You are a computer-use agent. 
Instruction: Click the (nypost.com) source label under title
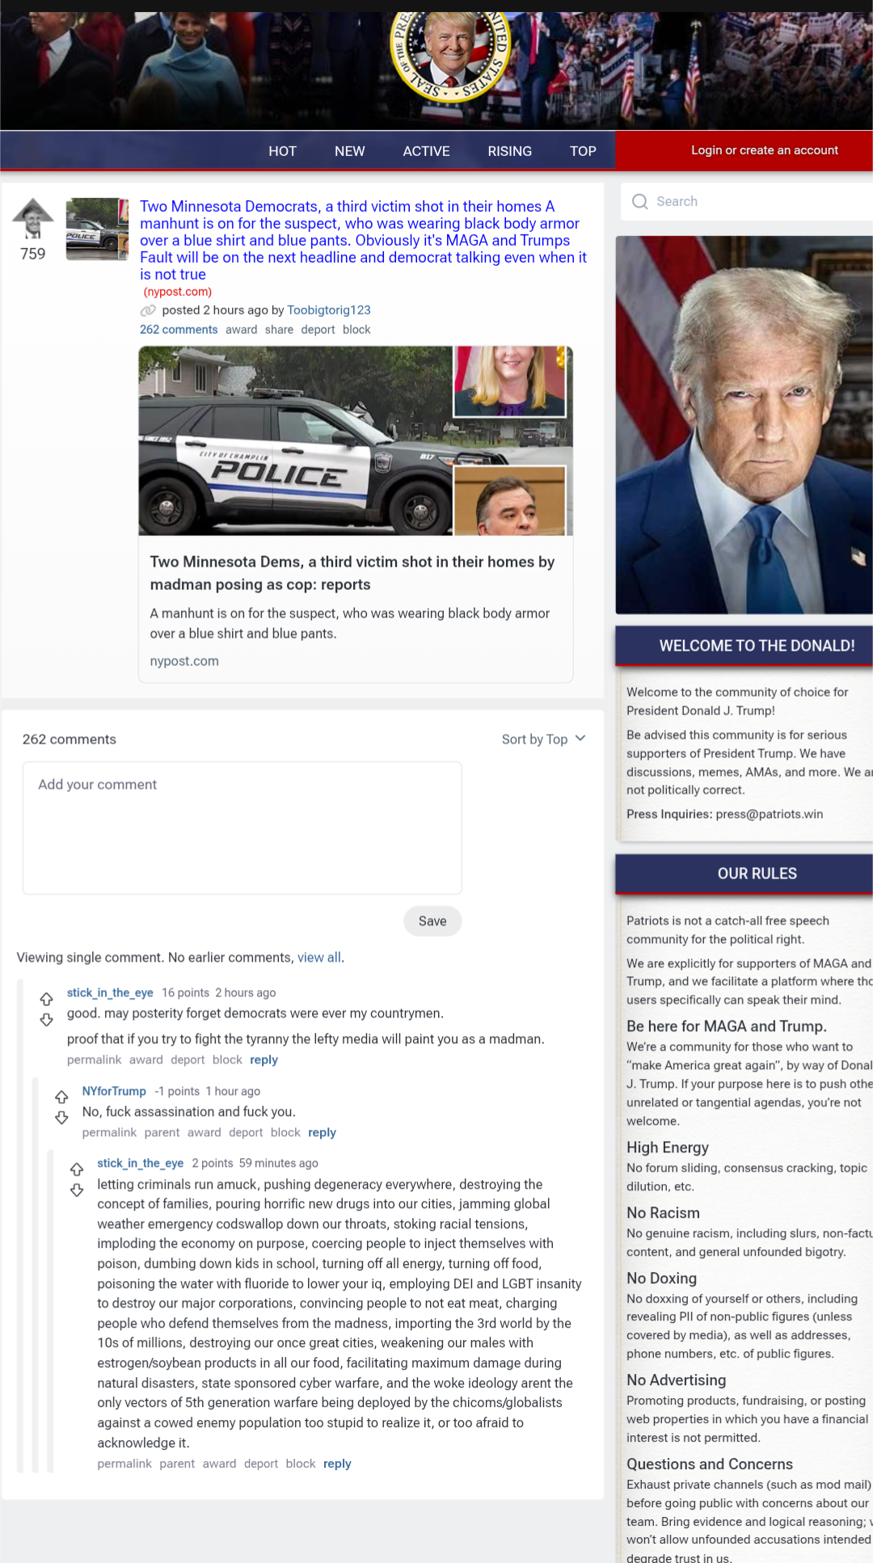178,292
